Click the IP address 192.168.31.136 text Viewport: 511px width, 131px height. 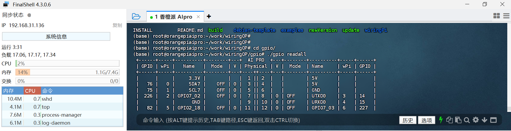tap(27, 25)
